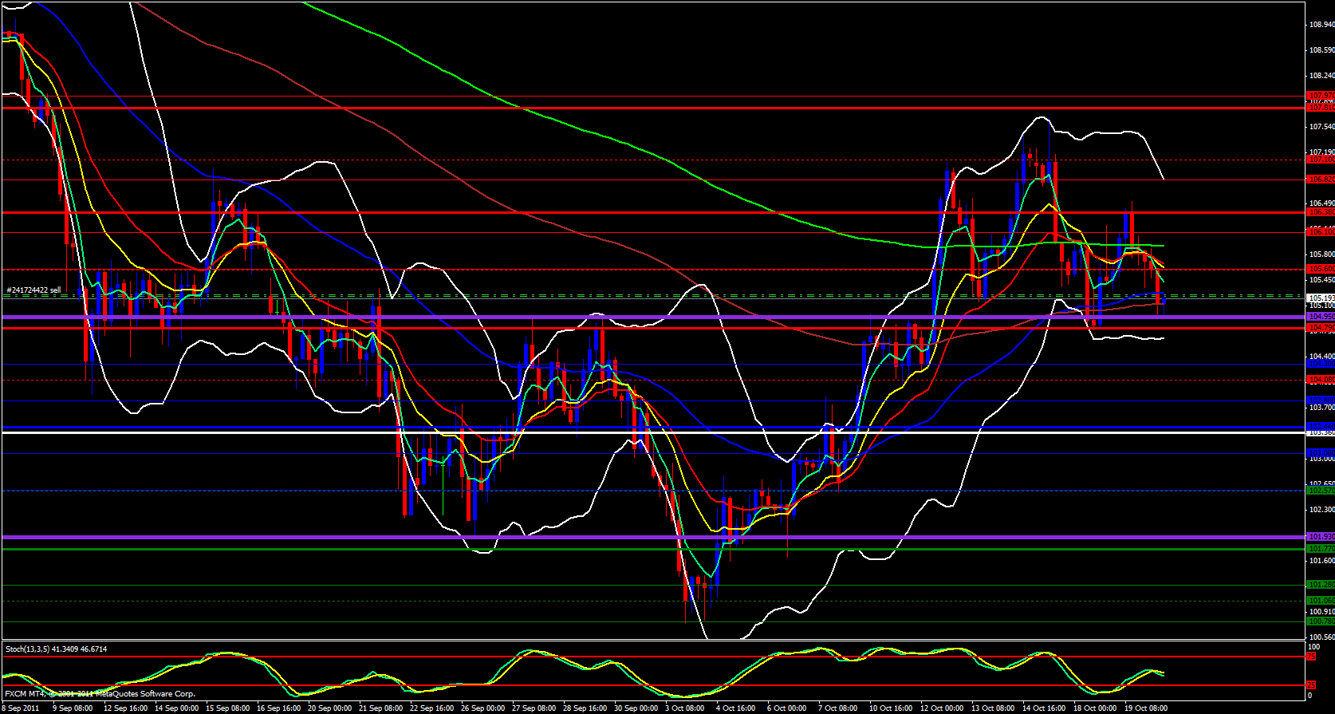Select the green 101.770 level tag
Screen dimensions: 1335x714
(1321, 549)
